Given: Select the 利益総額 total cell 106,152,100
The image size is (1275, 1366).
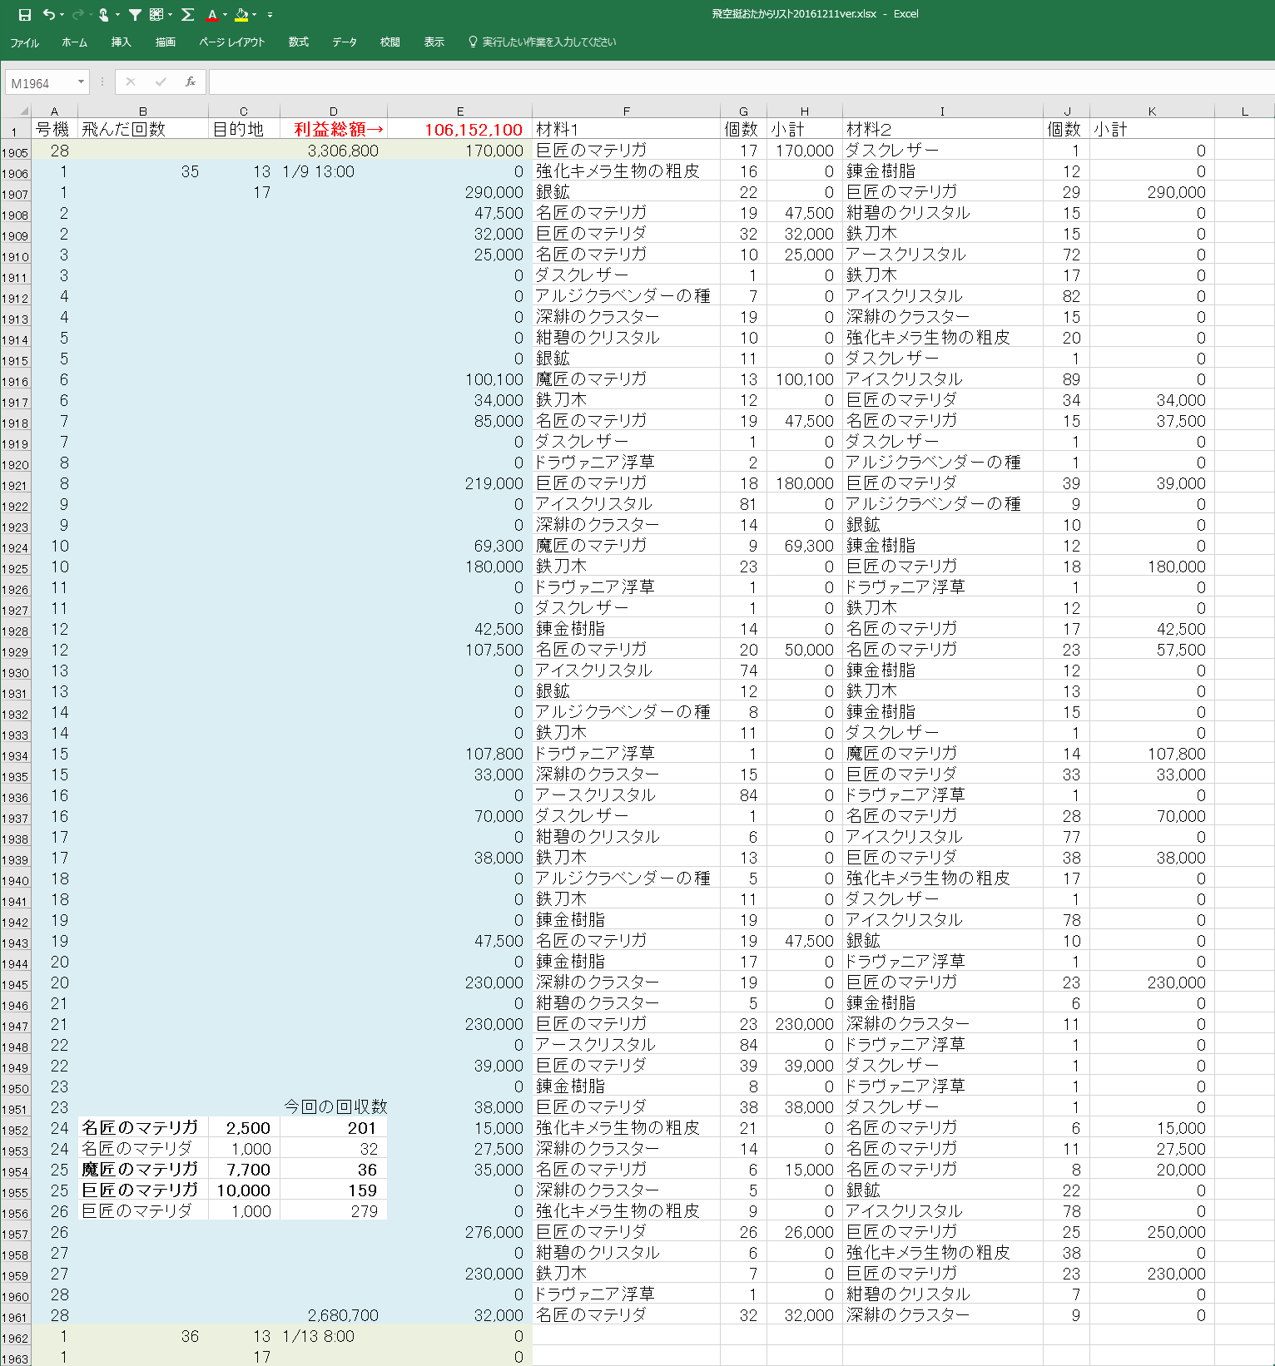Looking at the screenshot, I should (x=459, y=130).
